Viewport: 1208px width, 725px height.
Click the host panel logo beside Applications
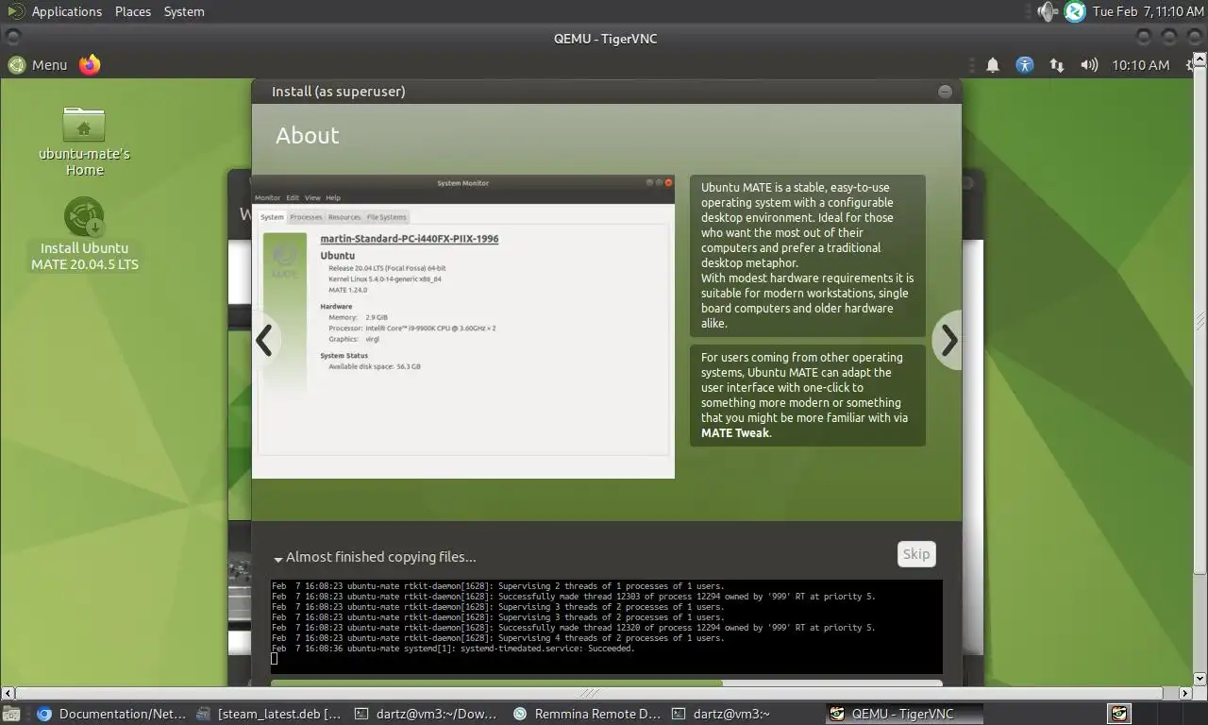[x=16, y=11]
